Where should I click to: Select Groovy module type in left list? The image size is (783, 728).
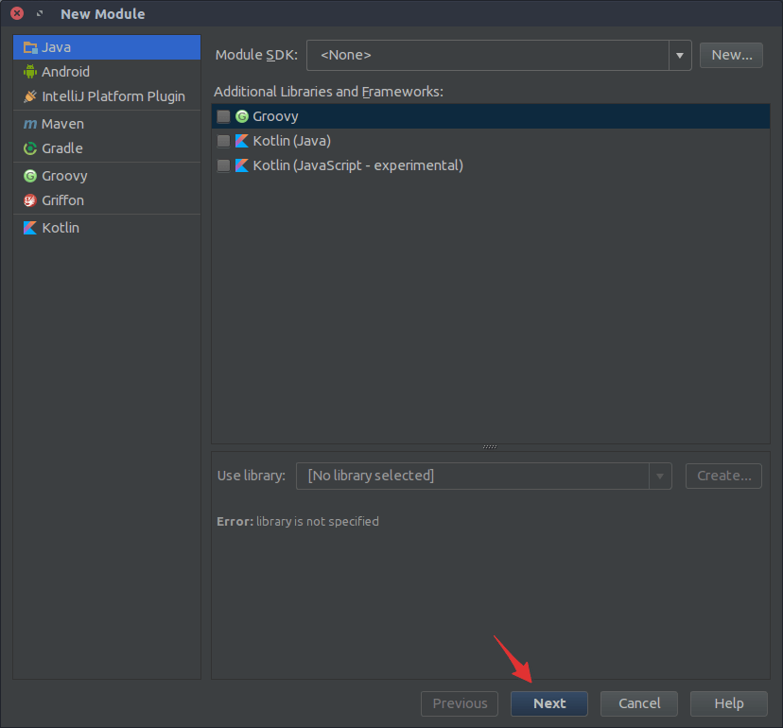click(x=64, y=176)
